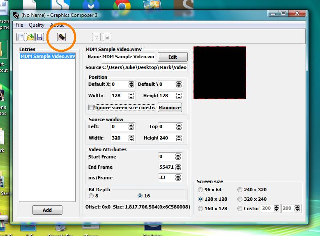Image resolution: width=320 pixels, height=236 pixels.
Task: Choose 240 x 320 screen size
Action: pos(240,190)
